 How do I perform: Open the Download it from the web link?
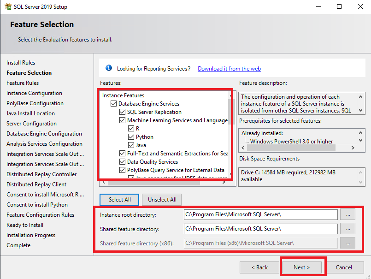click(229, 69)
